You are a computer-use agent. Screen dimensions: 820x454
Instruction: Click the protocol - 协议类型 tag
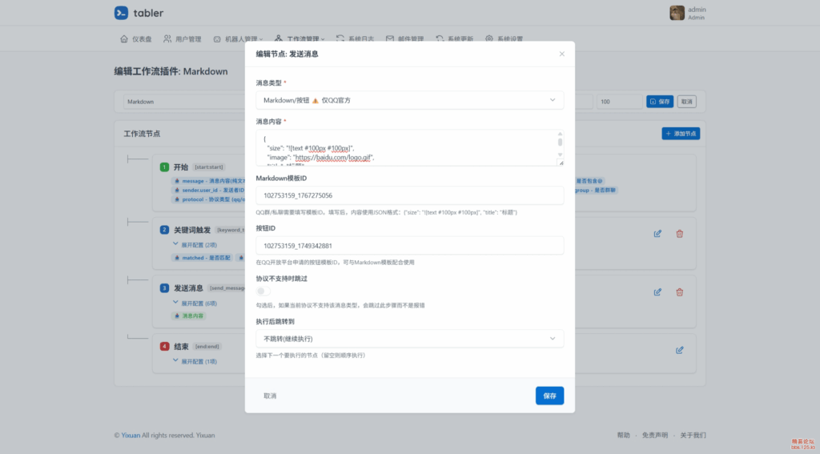pyautogui.click(x=208, y=200)
